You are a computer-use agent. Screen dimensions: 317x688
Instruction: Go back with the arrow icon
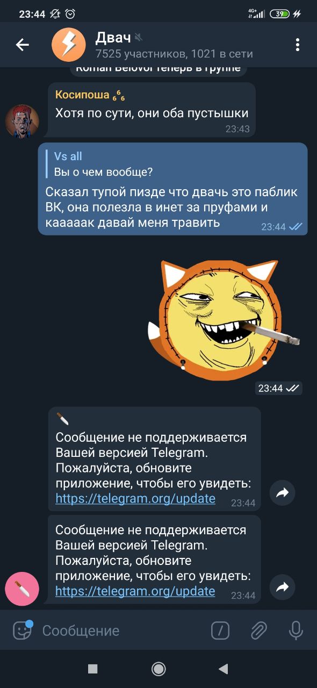tap(22, 45)
